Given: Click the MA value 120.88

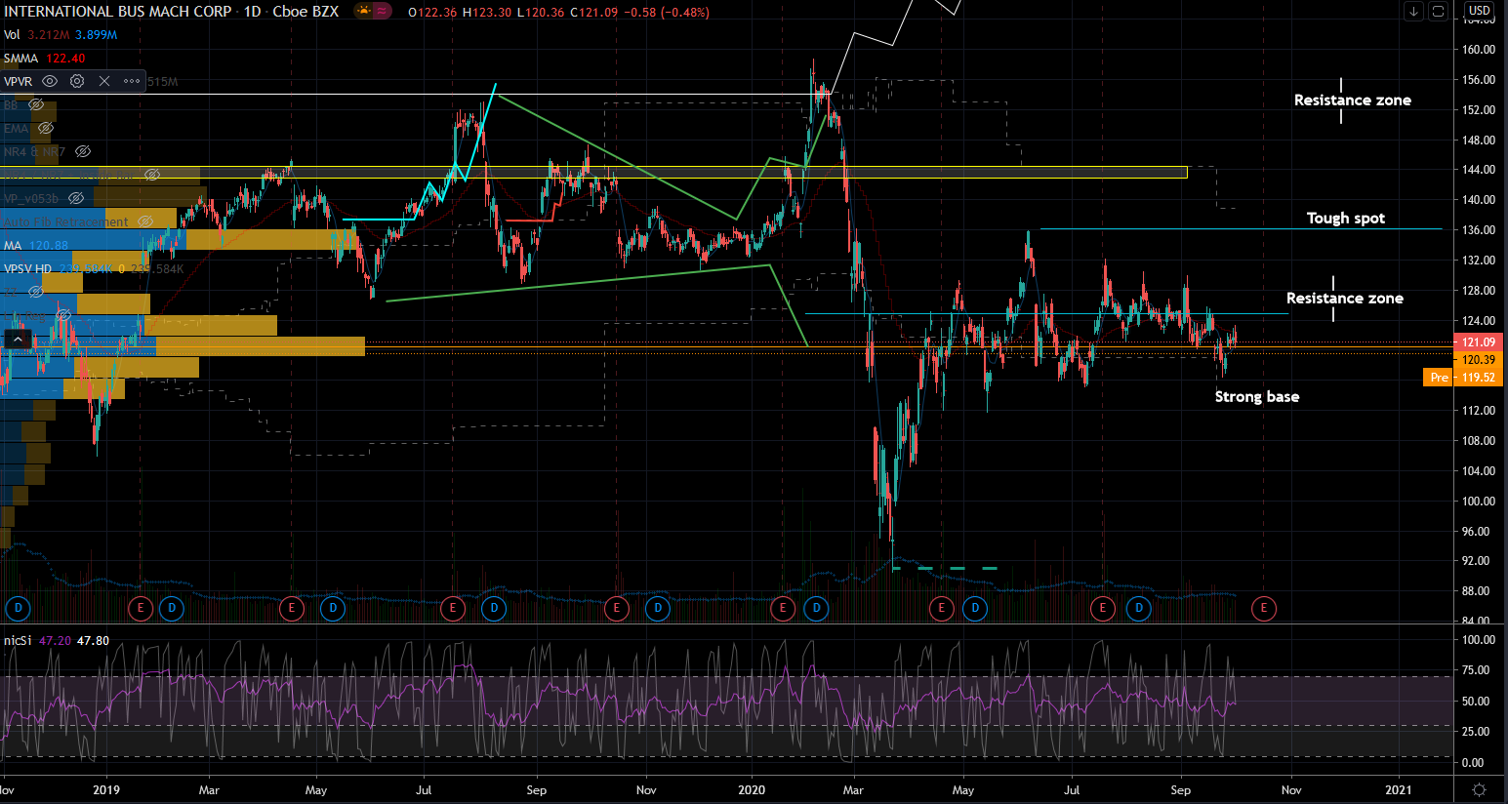Looking at the screenshot, I should click(x=49, y=246).
